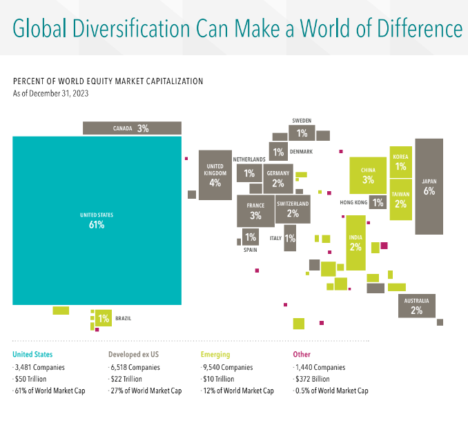This screenshot has height=423, width=468.
Task: Click the 'SWEDEN' country label
Action: tap(302, 121)
